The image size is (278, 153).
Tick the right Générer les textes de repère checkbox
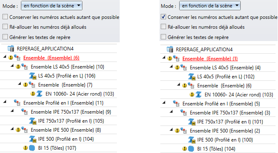point(163,37)
